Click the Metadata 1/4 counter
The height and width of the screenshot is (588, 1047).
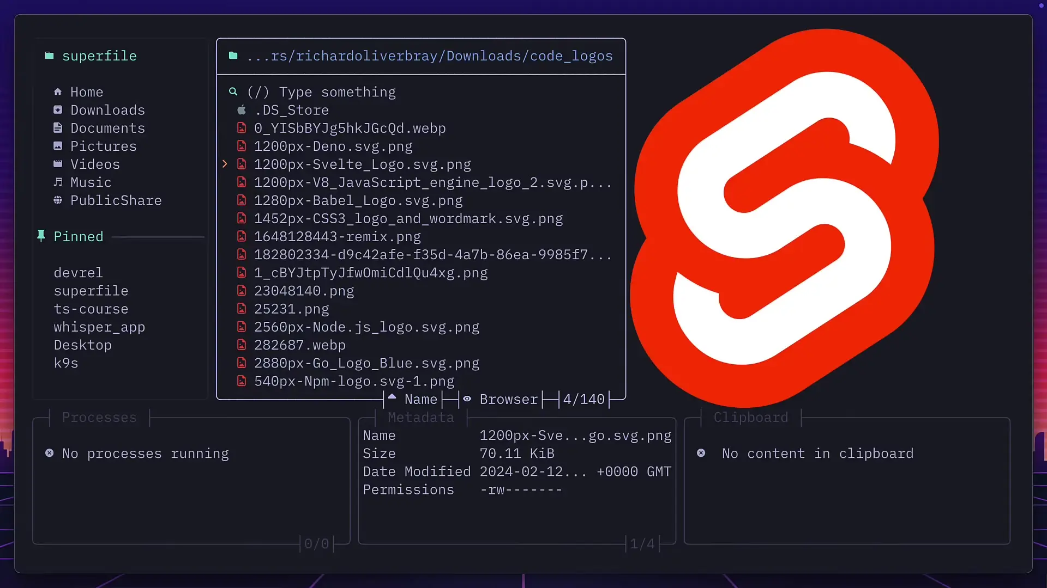[x=642, y=543]
